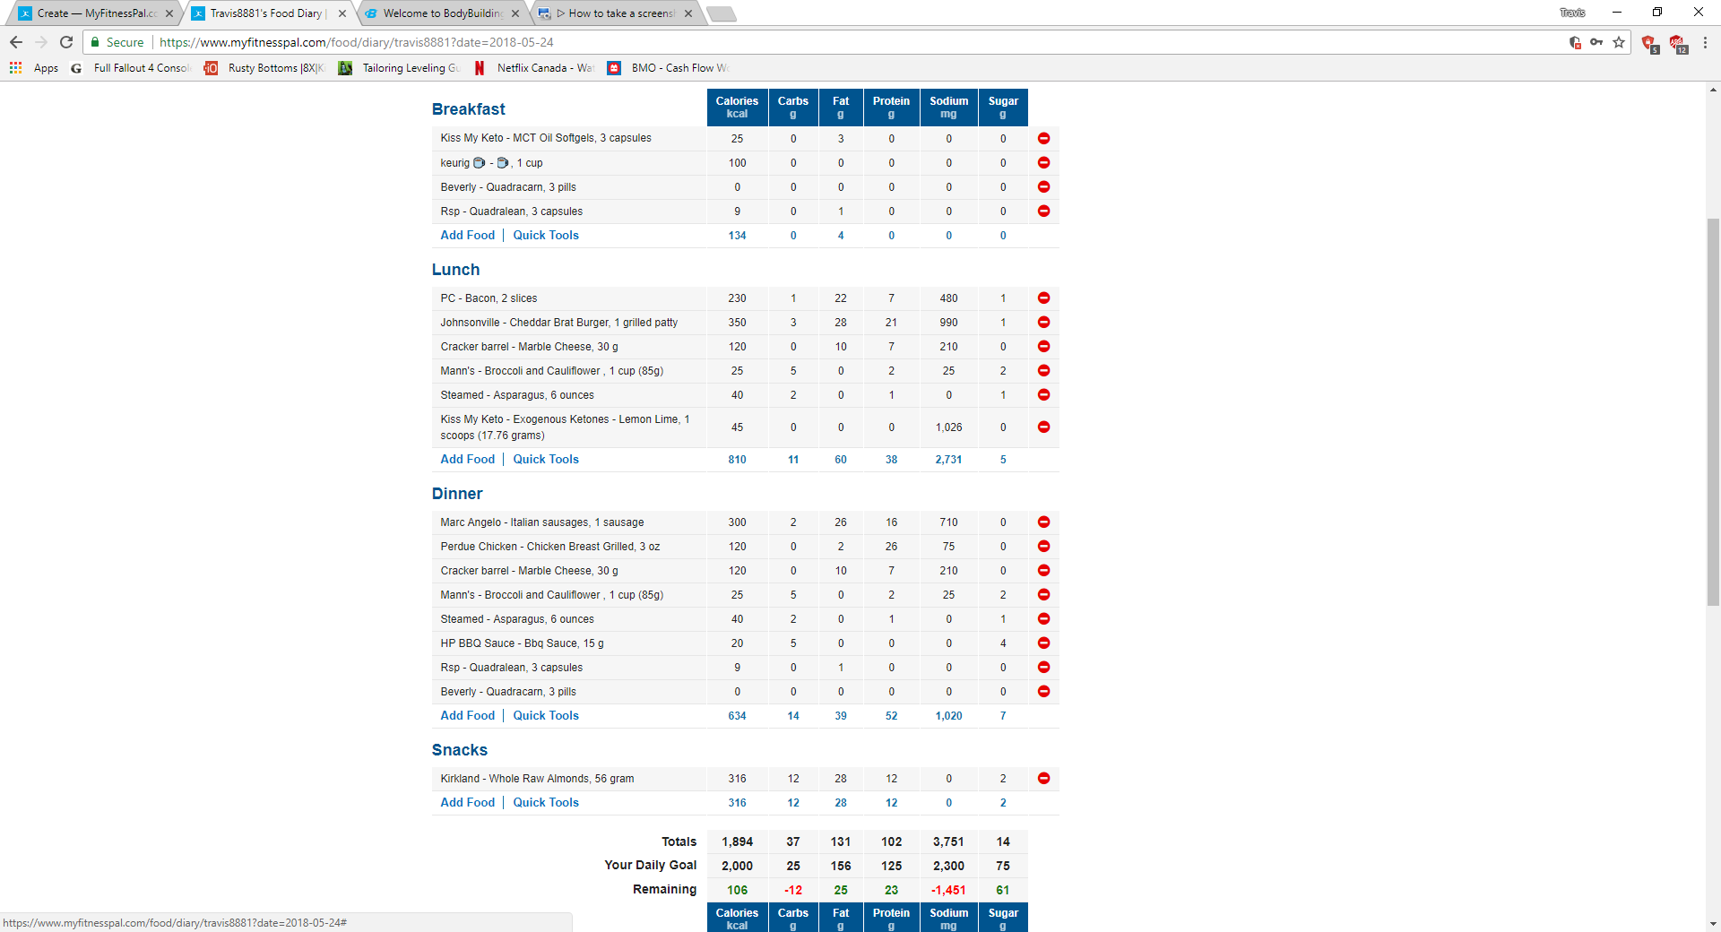Open BMO Cash Flow bookmark
Viewport: 1721px width, 932px height.
(669, 68)
